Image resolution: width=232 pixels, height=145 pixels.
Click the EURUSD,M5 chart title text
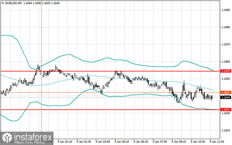(x=13, y=3)
